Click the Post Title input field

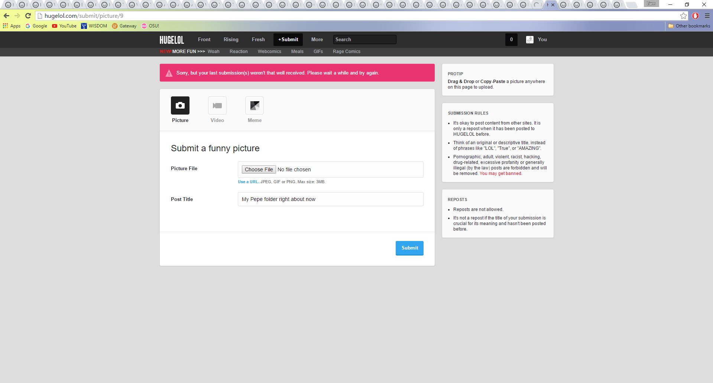click(330, 199)
